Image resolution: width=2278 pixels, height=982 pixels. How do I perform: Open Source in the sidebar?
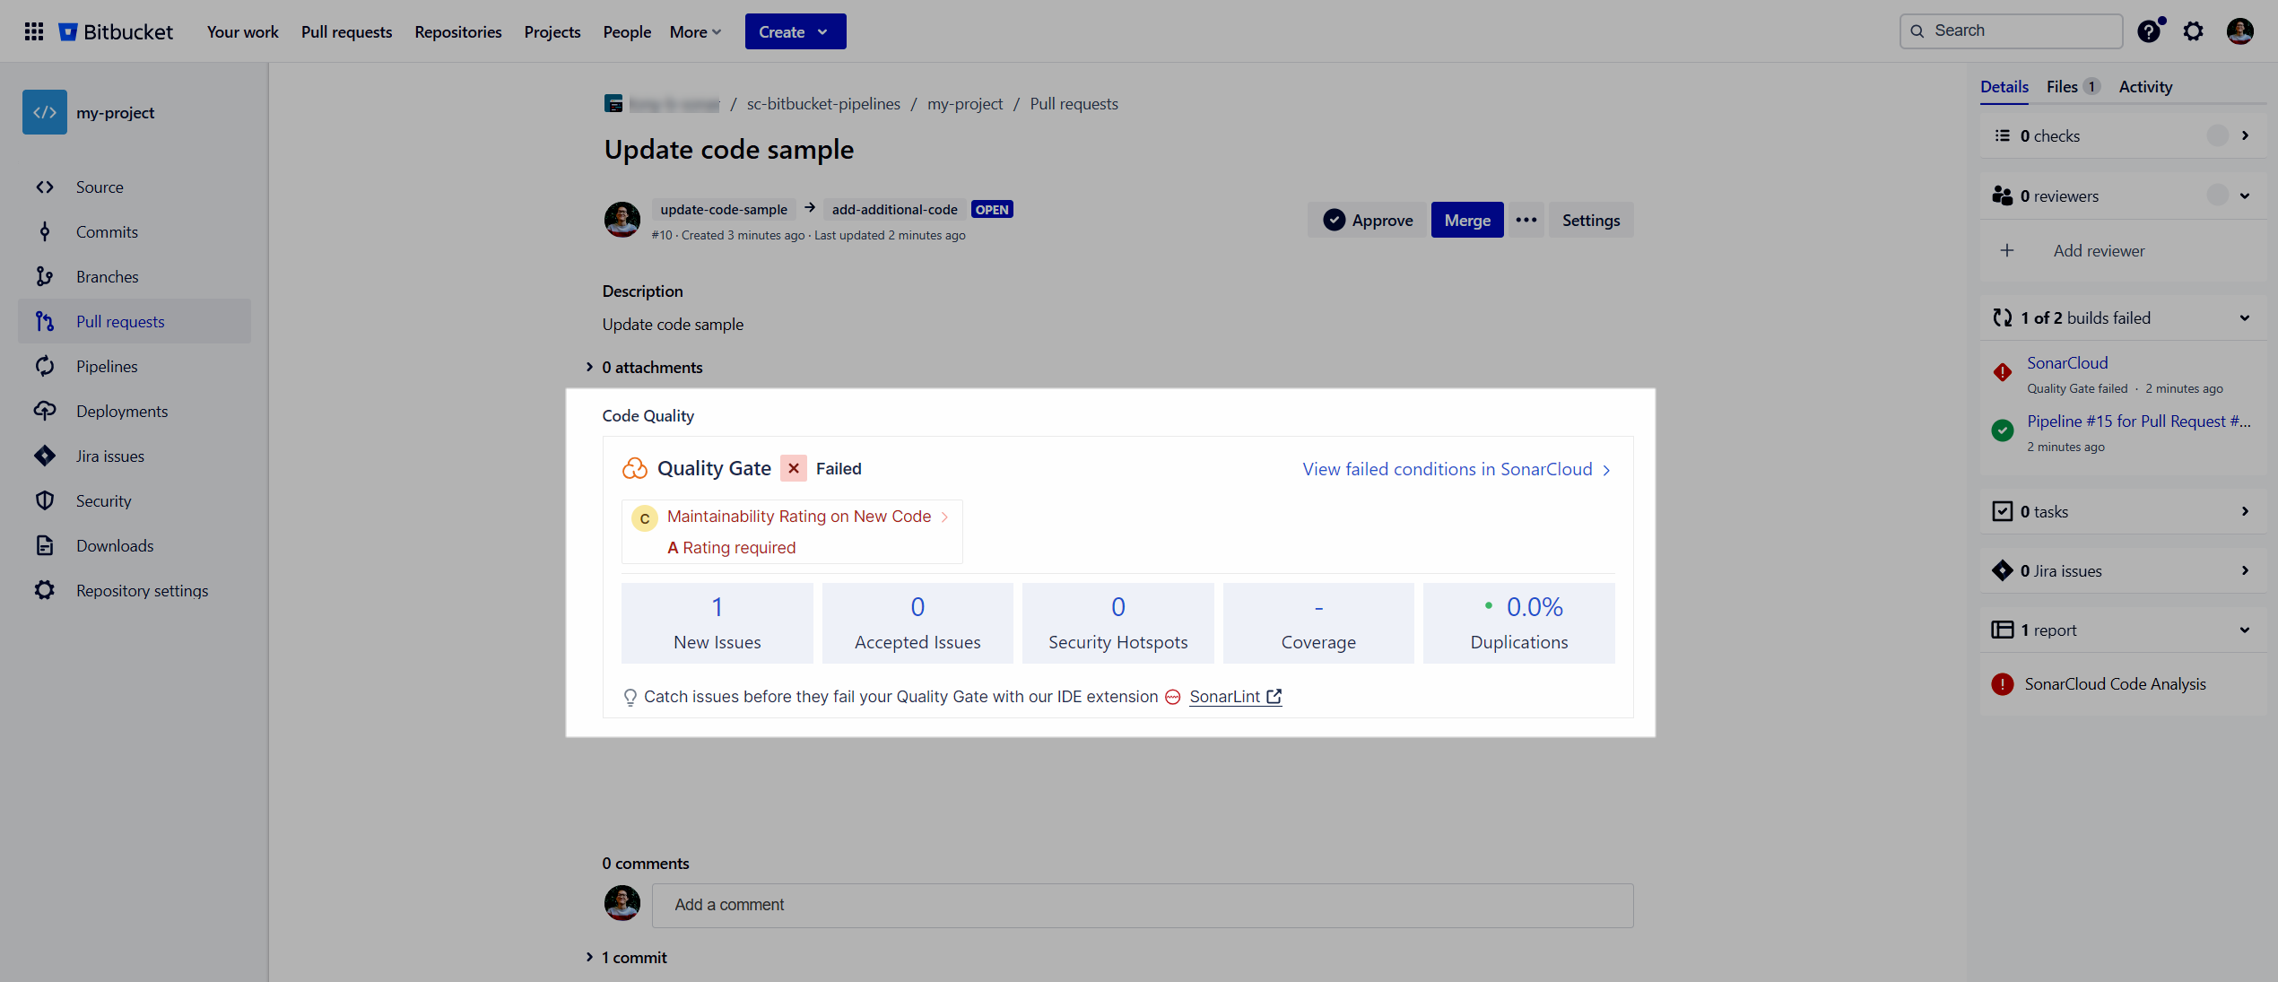click(x=135, y=187)
